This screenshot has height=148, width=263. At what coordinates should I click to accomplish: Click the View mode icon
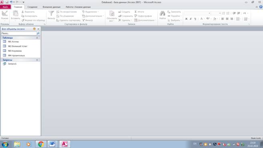[x=4, y=14]
